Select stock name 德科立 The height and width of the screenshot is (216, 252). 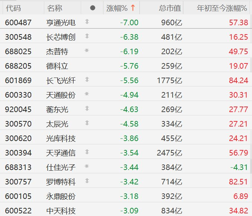pos(57,66)
